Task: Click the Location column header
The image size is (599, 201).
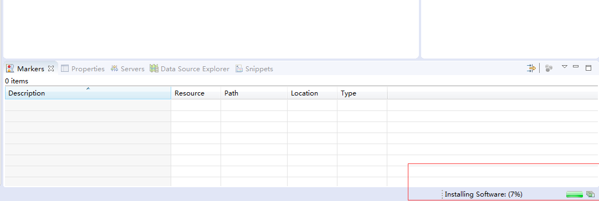Action: point(312,93)
